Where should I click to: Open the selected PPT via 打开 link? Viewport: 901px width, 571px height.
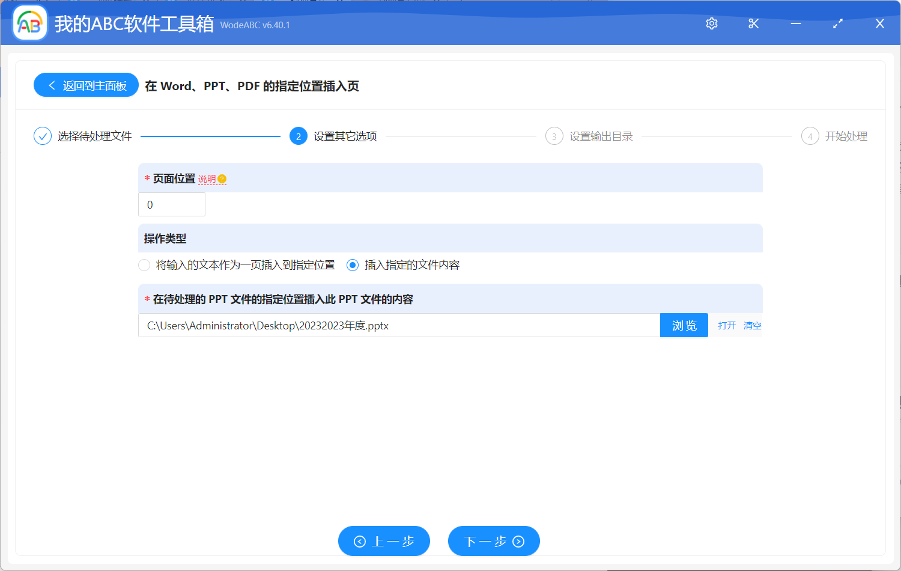click(x=726, y=325)
